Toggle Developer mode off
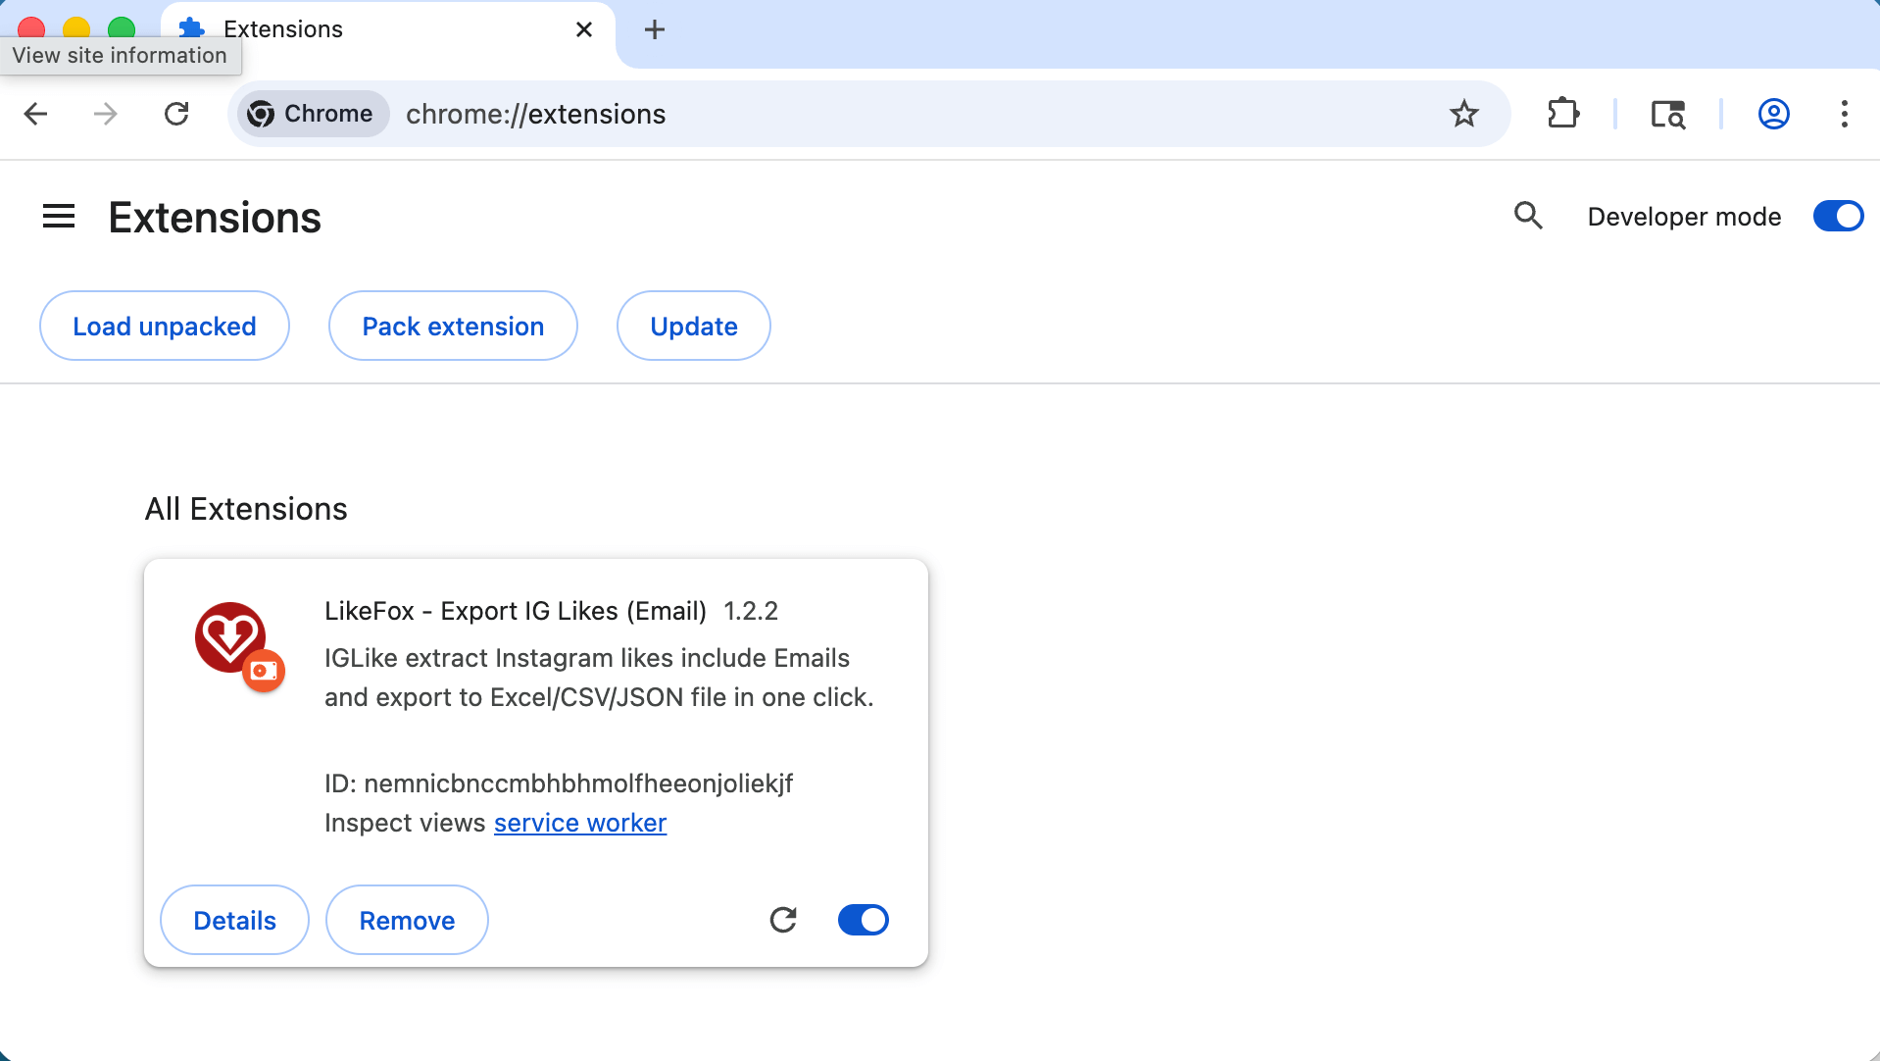The width and height of the screenshot is (1880, 1061). pos(1837,216)
